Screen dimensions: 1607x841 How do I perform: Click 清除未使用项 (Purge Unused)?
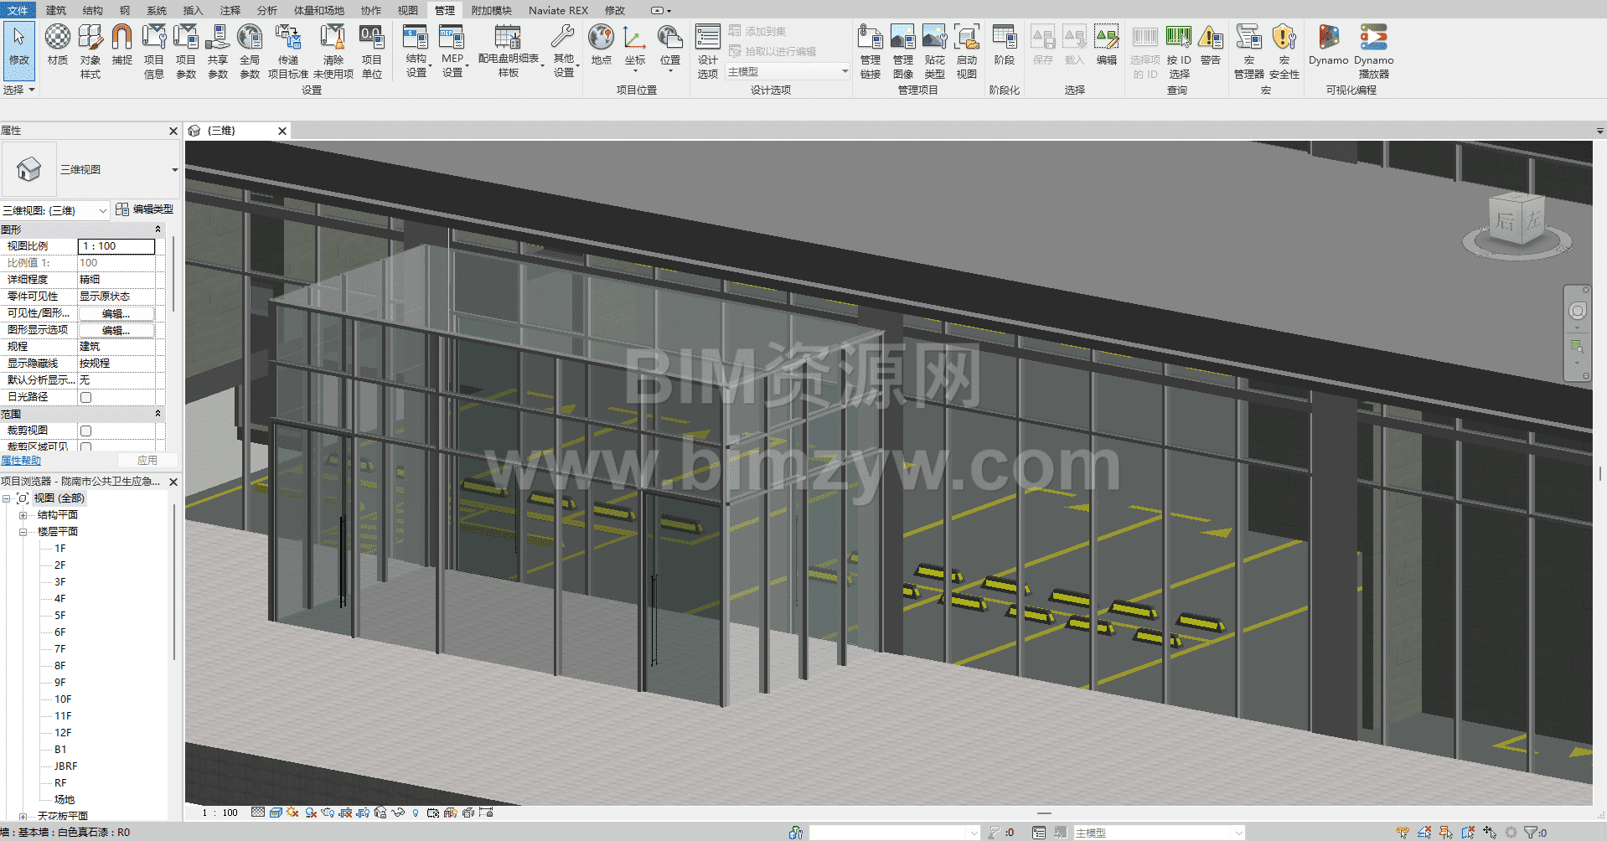pyautogui.click(x=333, y=51)
